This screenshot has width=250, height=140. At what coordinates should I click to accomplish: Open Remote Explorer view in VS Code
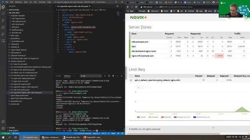(x=3, y=41)
